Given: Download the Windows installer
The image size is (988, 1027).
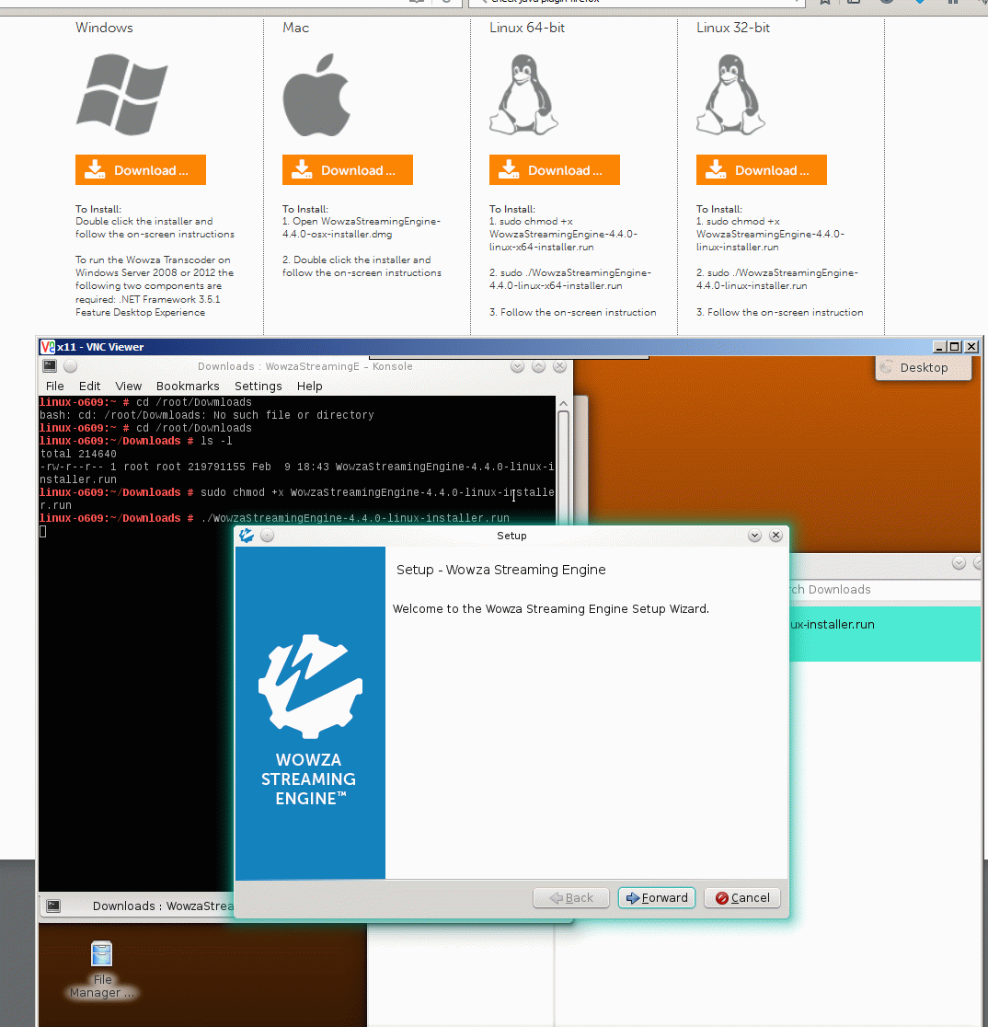Looking at the screenshot, I should click(141, 170).
